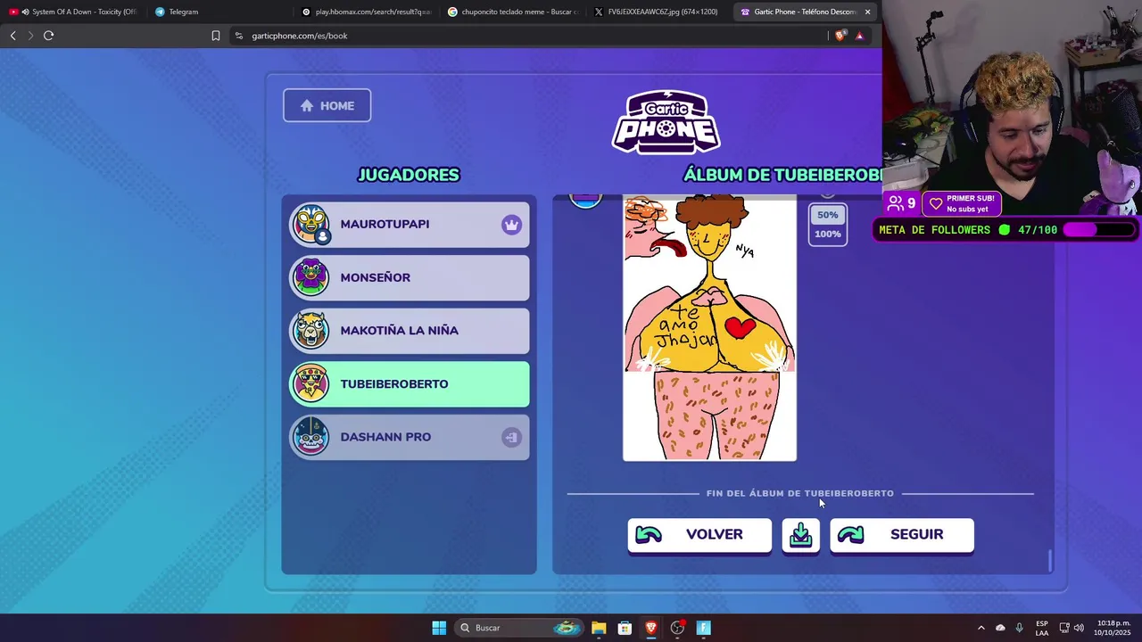Click the crown icon beside MAUROTUPAPI
Viewport: 1142px width, 642px height.
[x=511, y=225]
